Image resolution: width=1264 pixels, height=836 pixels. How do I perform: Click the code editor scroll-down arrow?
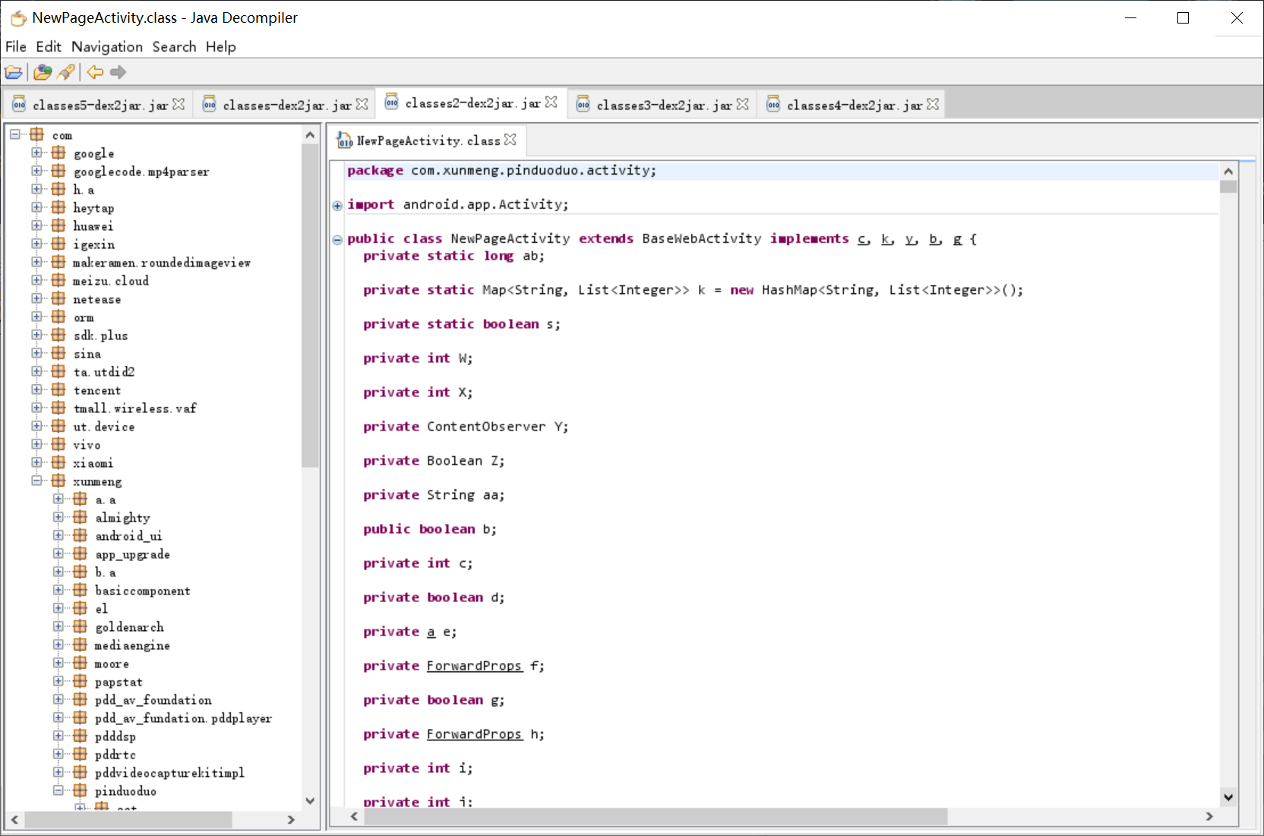[x=1228, y=797]
